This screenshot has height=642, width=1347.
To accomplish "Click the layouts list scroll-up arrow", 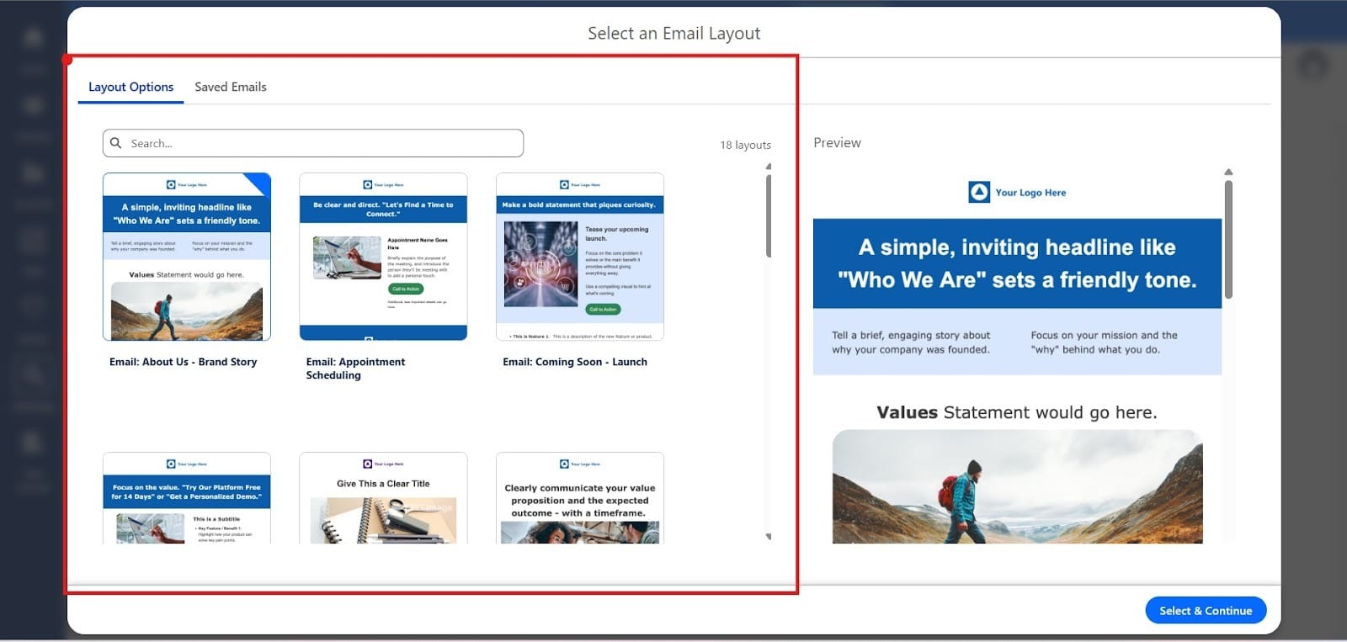I will [769, 167].
